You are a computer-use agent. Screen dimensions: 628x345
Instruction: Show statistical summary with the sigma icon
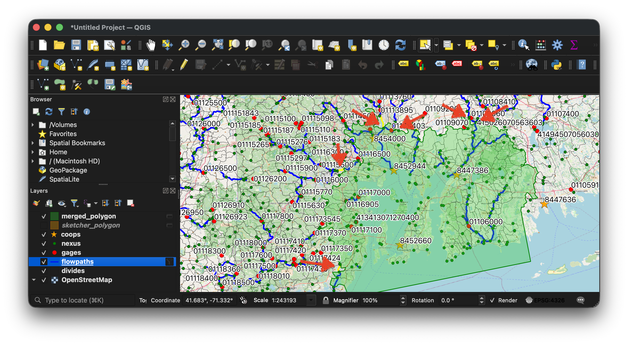(574, 45)
